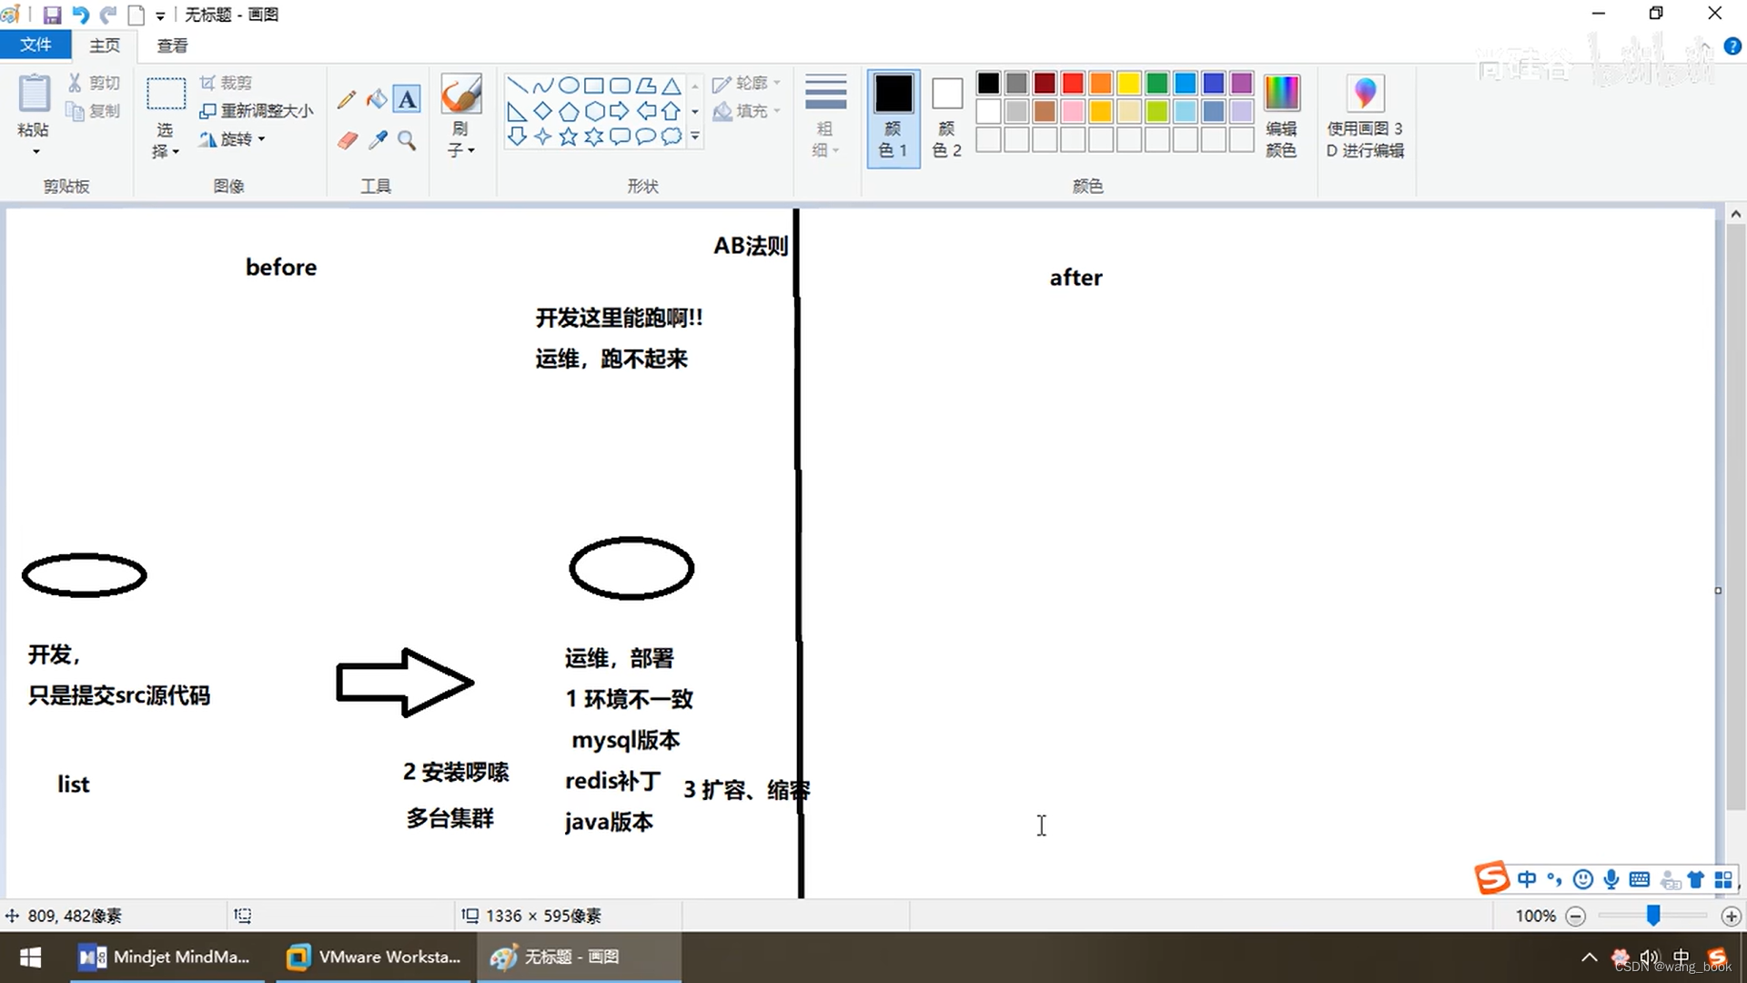Click Resize (重新调整大小) button

[257, 111]
